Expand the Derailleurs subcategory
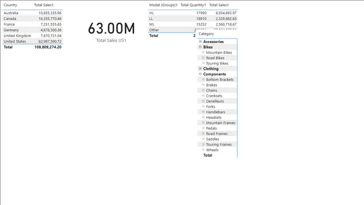The height and width of the screenshot is (205, 364). (x=203, y=101)
